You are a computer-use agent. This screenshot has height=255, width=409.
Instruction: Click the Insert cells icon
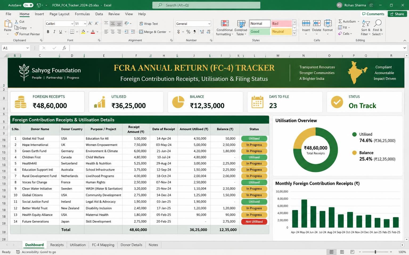pyautogui.click(x=306, y=23)
